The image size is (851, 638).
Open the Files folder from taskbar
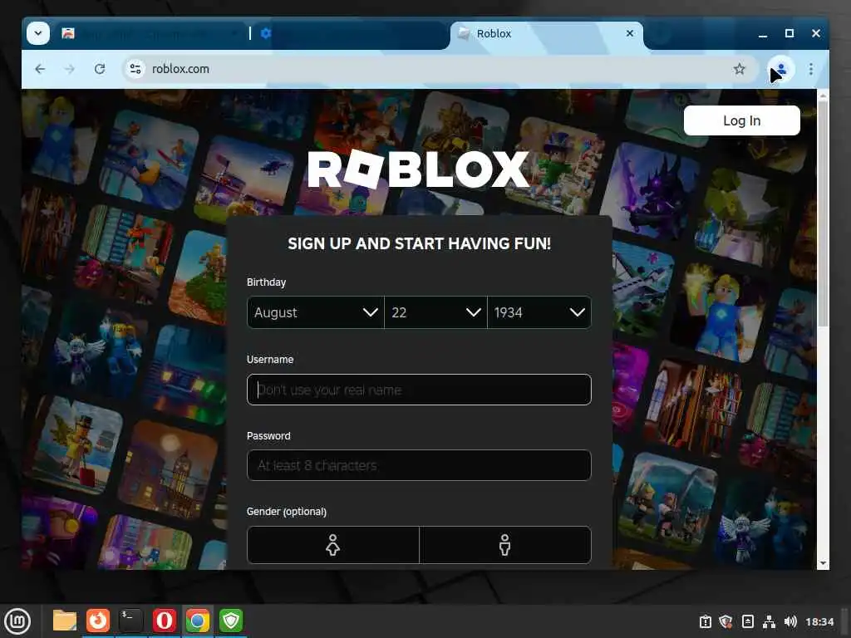coord(65,621)
